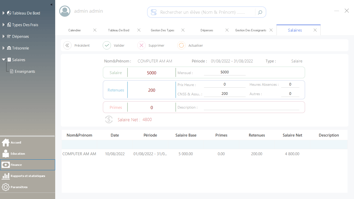Click the Valider checkmark icon
354x199 pixels.
(x=107, y=45)
